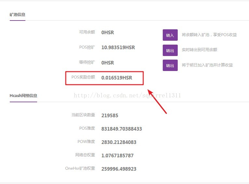Click the 当前区块数量 label
Image resolution: width=249 pixels, height=184 pixels.
pyautogui.click(x=83, y=115)
